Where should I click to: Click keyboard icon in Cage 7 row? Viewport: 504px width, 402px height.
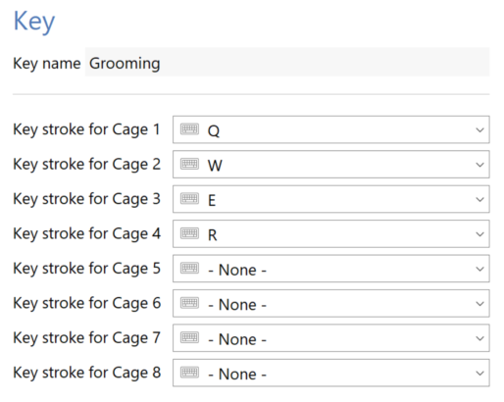(189, 337)
